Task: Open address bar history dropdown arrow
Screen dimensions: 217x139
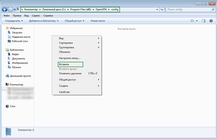Action: pos(157,9)
